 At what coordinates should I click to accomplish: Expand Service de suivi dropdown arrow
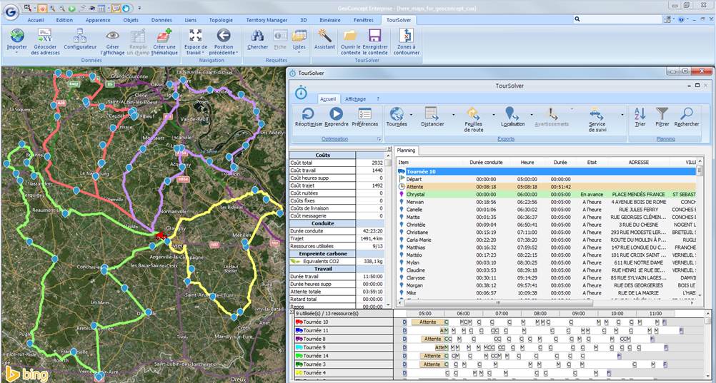point(622,114)
